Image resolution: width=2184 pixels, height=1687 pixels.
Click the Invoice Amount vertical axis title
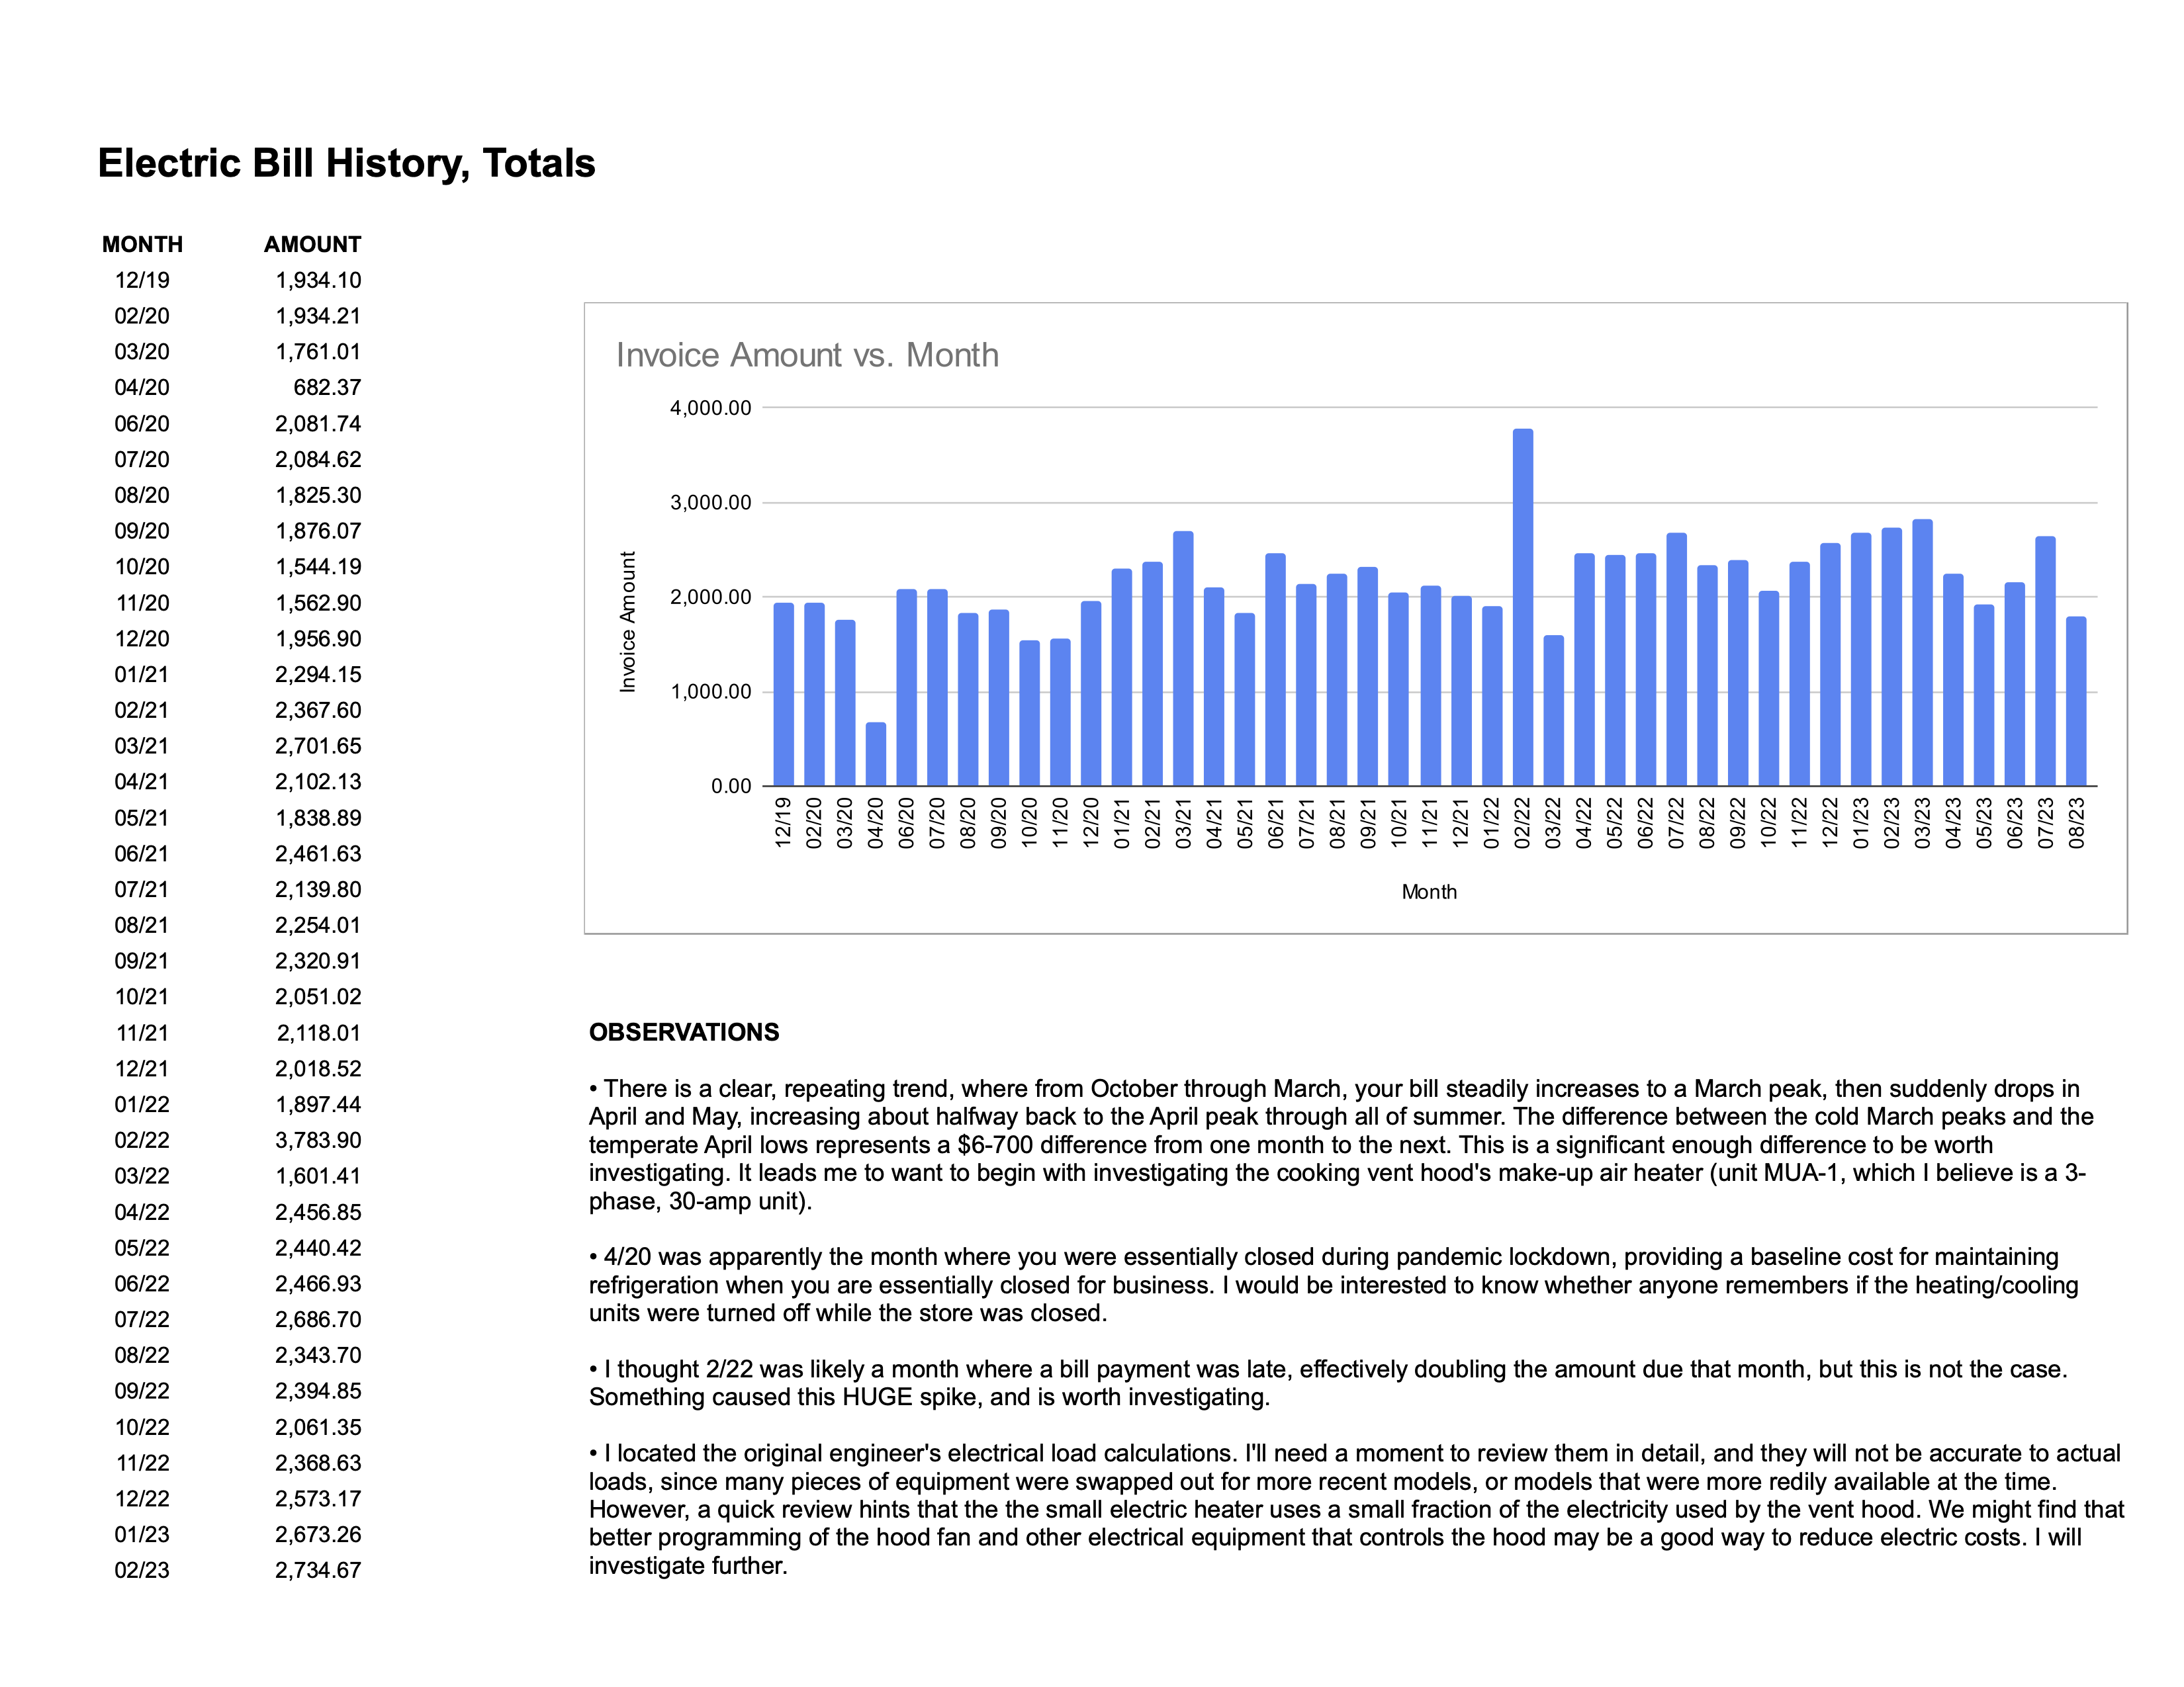[628, 622]
